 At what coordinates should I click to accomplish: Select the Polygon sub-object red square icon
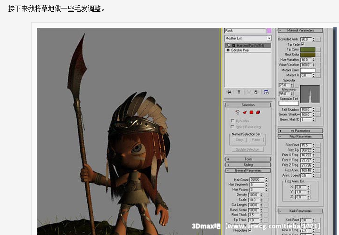coord(251,112)
